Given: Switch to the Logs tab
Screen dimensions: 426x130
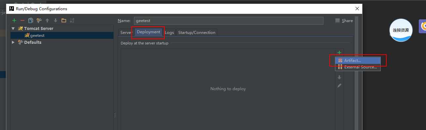Looking at the screenshot, I should point(169,32).
